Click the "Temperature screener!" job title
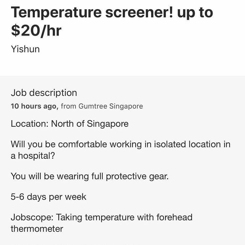 click(92, 12)
